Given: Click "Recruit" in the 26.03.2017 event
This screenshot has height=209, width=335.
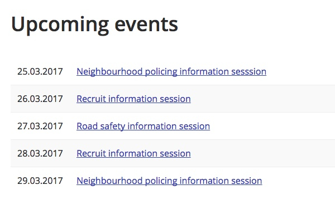Looking at the screenshot, I should (x=91, y=99).
